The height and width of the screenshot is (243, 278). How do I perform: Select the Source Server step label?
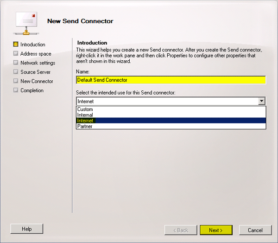pos(36,72)
